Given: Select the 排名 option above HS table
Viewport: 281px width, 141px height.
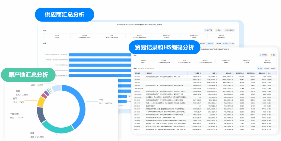Looking at the screenshot, I should [x=267, y=69].
